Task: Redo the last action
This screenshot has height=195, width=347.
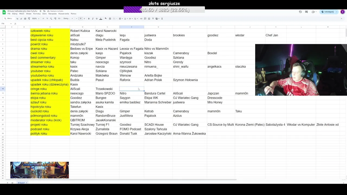Action: [x=21, y=18]
